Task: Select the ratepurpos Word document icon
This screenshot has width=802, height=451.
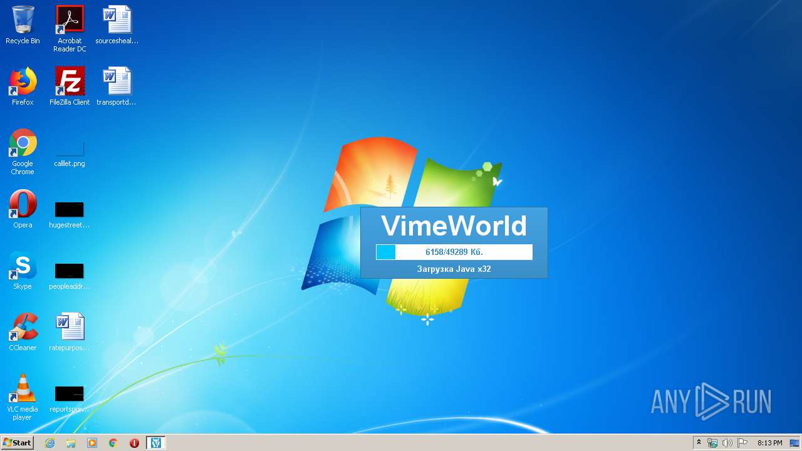Action: 70,333
